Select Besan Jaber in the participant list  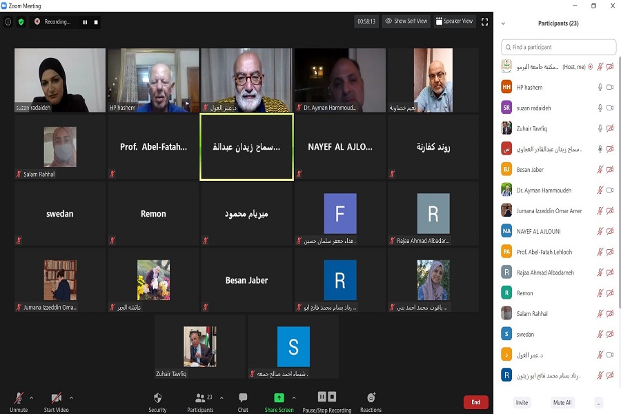[558, 170]
